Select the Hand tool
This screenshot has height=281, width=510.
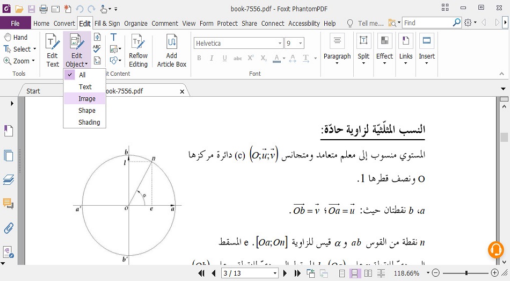(16, 37)
